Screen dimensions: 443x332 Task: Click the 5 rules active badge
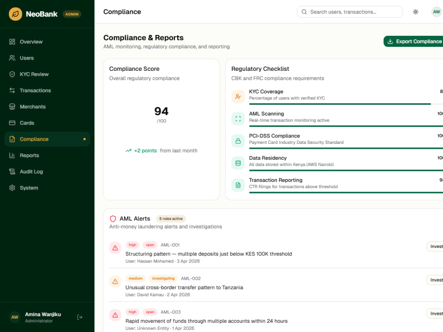[x=171, y=219]
